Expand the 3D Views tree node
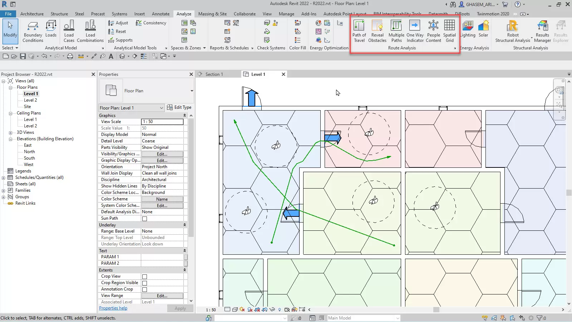 [11, 133]
